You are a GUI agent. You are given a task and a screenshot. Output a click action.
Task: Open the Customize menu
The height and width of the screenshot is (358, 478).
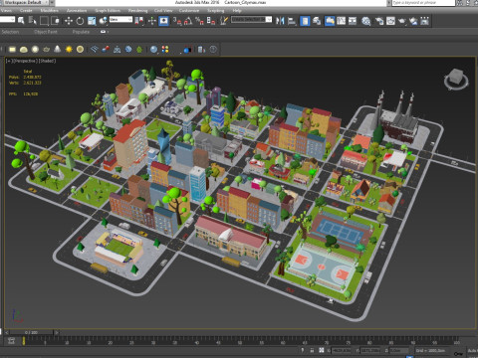coord(189,10)
